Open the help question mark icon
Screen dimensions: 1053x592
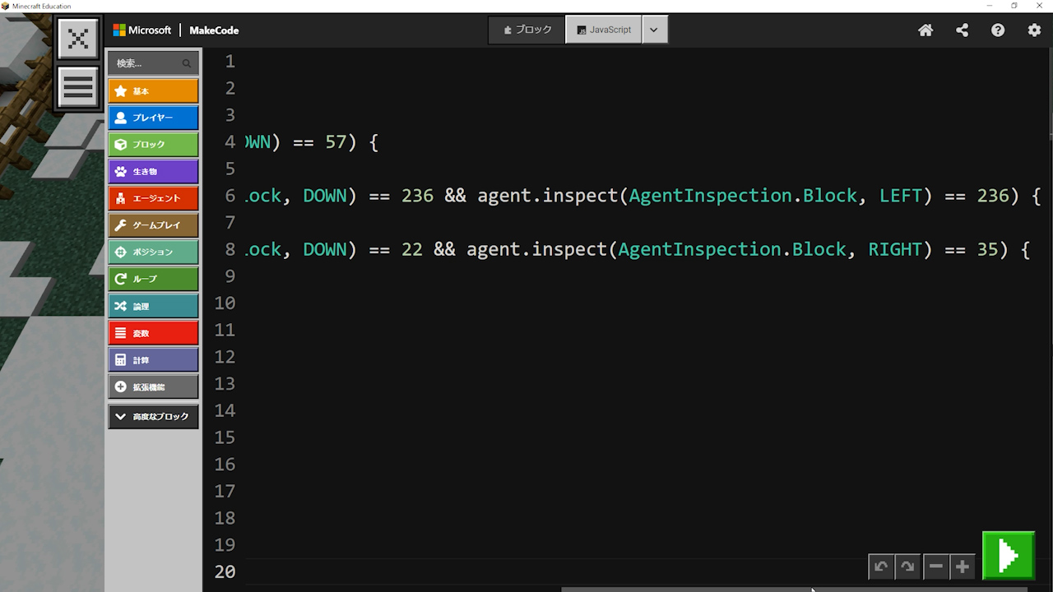click(x=998, y=30)
